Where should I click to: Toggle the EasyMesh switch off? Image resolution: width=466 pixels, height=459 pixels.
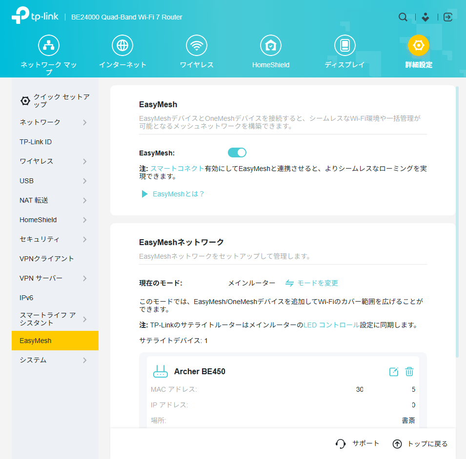pos(237,153)
